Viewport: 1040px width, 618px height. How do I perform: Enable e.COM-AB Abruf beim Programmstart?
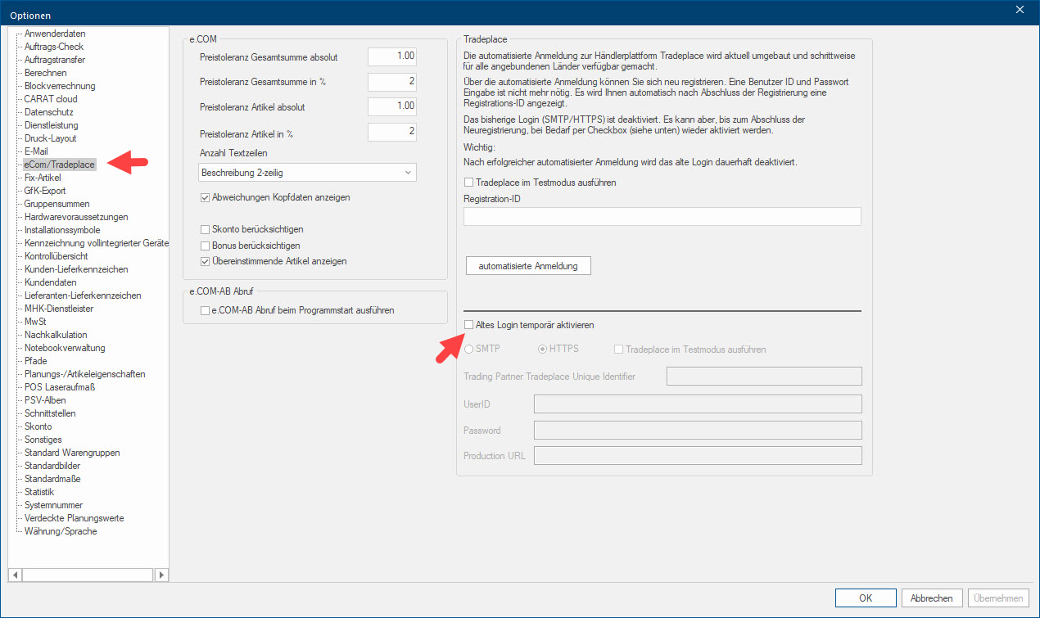[206, 310]
